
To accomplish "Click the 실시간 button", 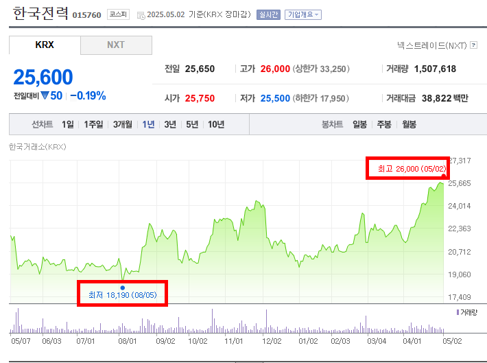I will (x=268, y=14).
